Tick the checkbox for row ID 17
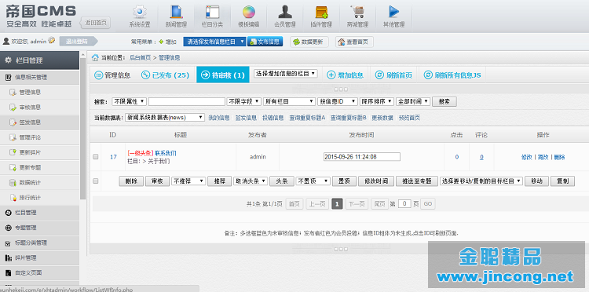This screenshot has height=292, width=589. pyautogui.click(x=95, y=157)
